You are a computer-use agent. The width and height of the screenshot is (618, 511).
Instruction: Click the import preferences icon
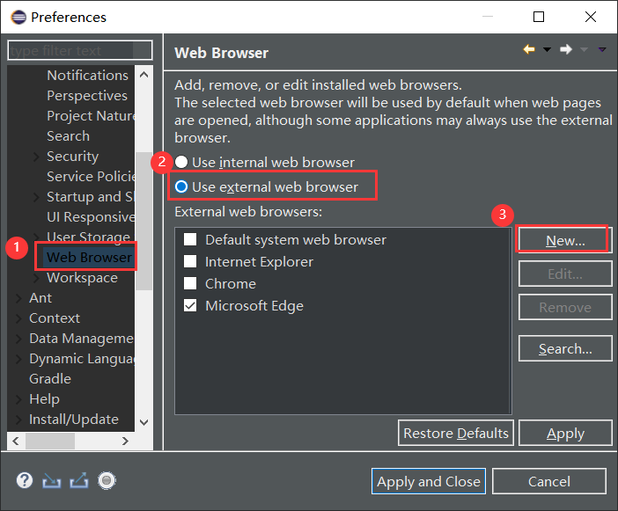click(x=52, y=480)
